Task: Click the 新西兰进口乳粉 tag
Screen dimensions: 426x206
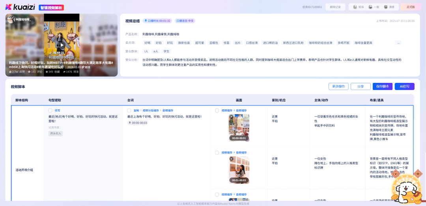Action: (x=293, y=43)
